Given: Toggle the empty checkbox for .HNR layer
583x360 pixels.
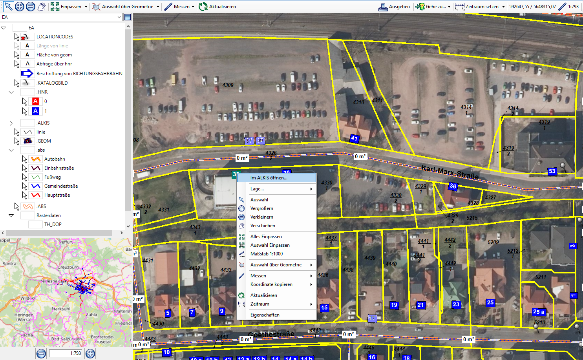Looking at the screenshot, I should point(27,92).
